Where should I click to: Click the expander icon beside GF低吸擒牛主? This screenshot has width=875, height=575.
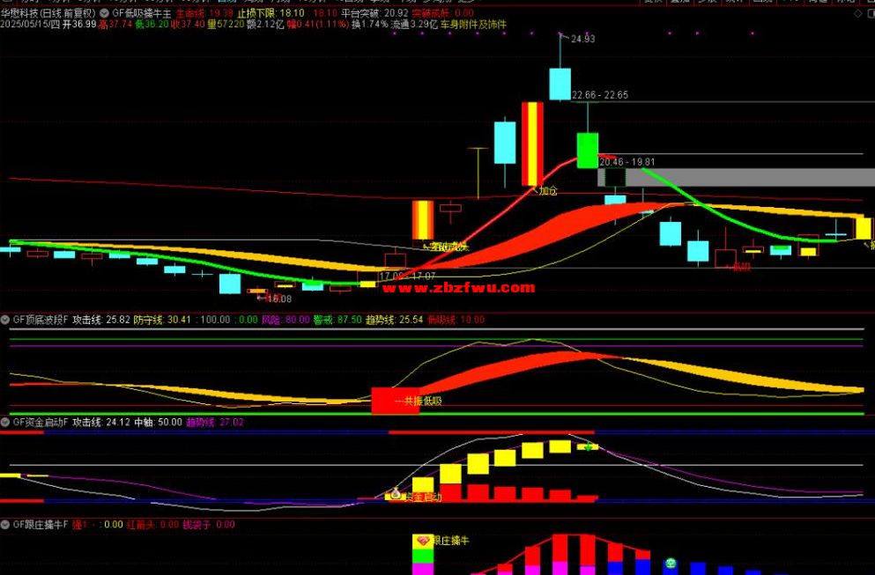pyautogui.click(x=105, y=14)
